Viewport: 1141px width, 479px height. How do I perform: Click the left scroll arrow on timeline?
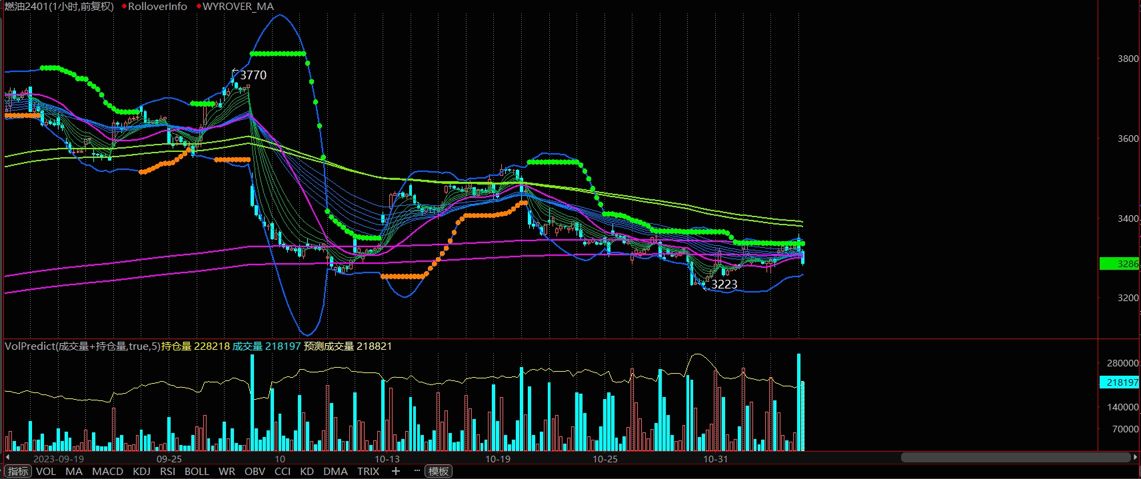click(7, 458)
